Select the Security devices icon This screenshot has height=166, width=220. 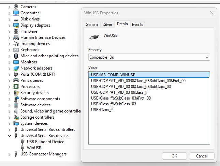coord(16,93)
